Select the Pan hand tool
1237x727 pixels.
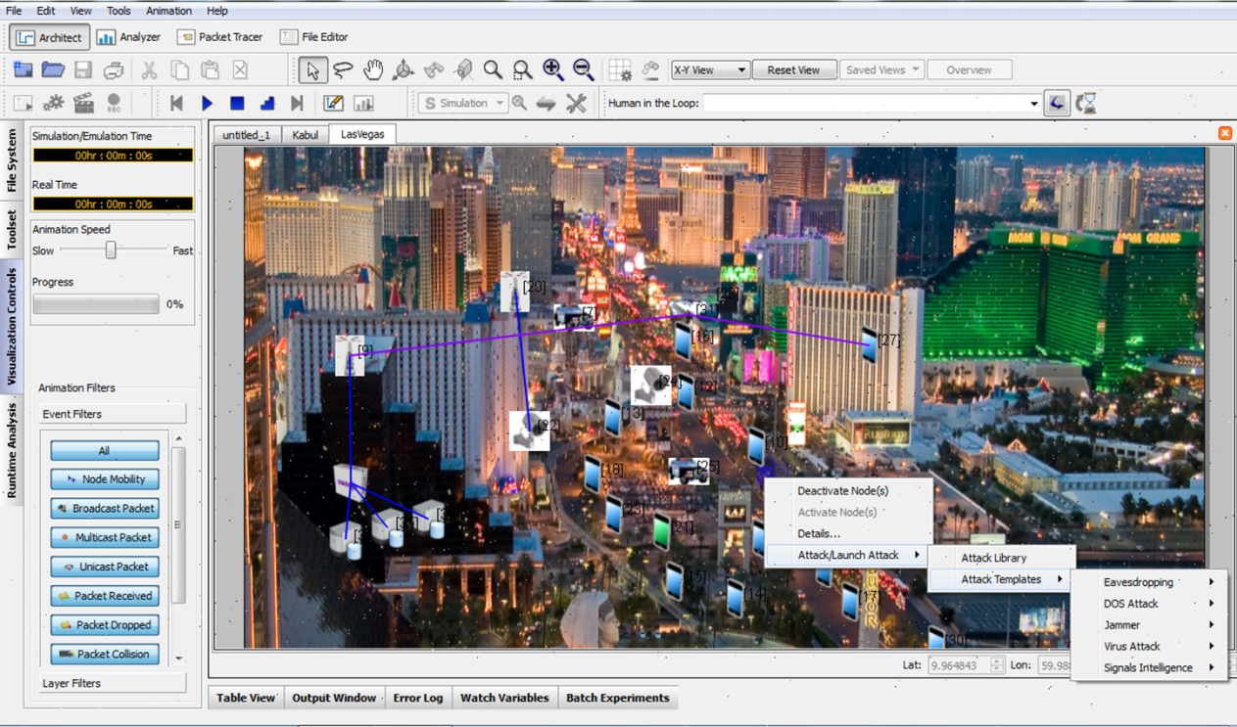(373, 69)
